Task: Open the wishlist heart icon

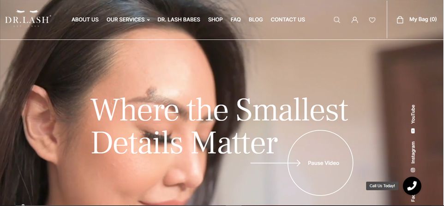Action: tap(372, 20)
